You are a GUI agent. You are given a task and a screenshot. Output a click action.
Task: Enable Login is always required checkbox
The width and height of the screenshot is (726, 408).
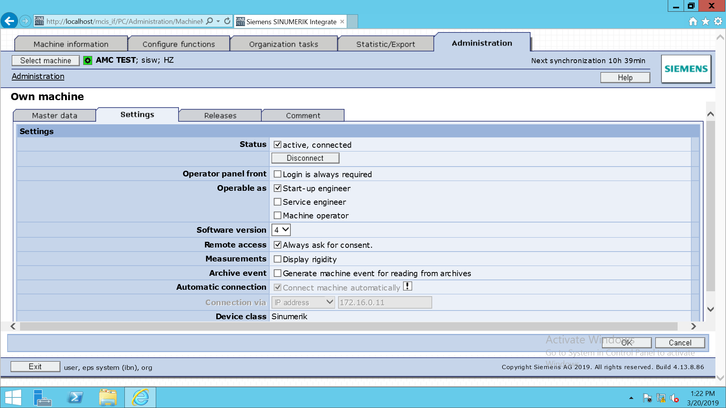278,174
